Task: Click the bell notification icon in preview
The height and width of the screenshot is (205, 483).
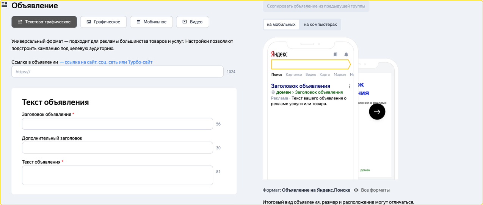Action: tap(346, 54)
